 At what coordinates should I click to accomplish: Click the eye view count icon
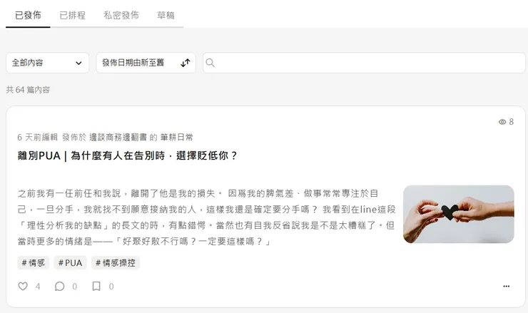point(502,122)
